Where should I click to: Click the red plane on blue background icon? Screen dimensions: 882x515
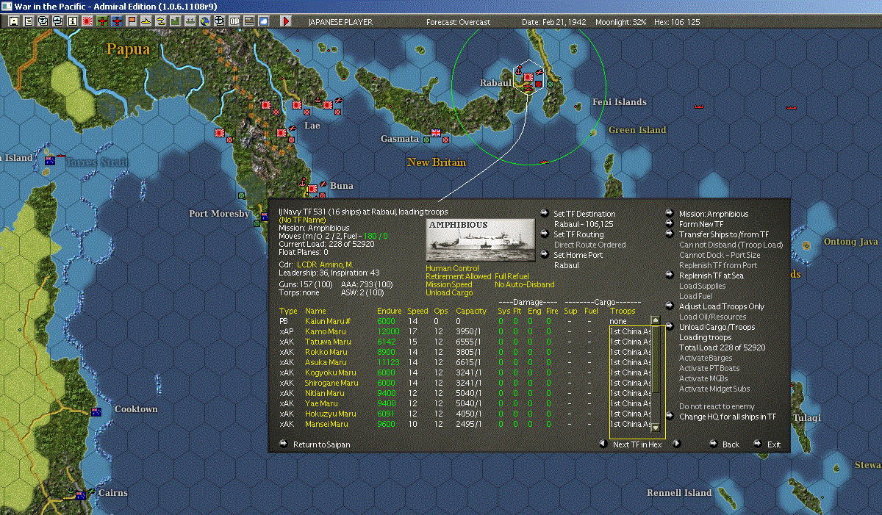(x=117, y=21)
